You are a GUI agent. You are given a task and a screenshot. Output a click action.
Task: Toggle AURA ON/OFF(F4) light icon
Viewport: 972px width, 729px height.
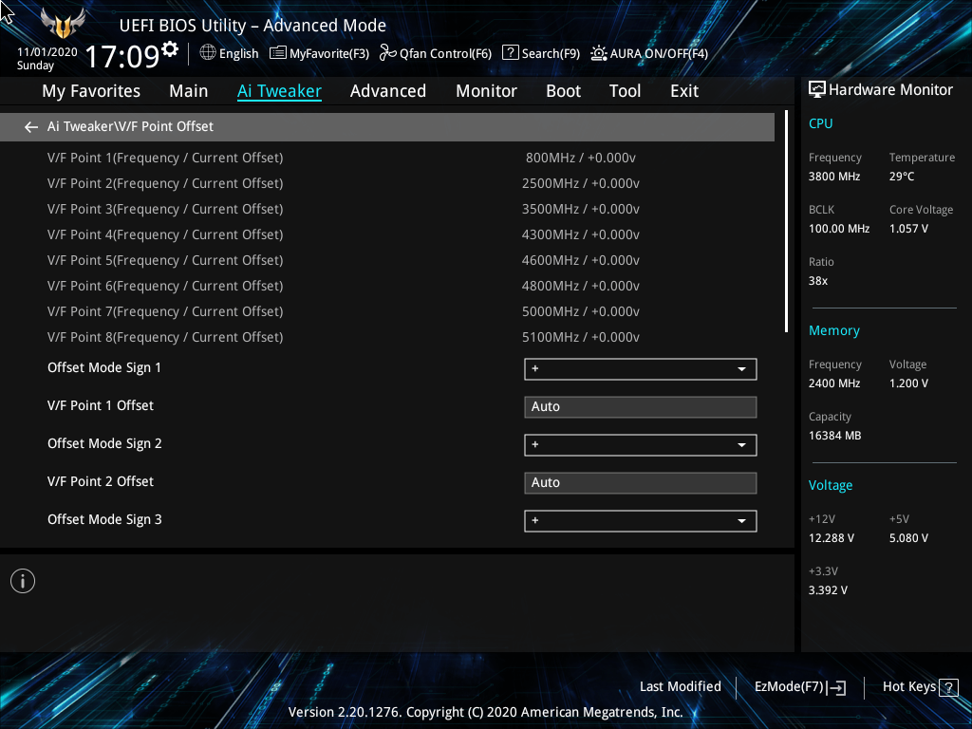click(x=598, y=53)
